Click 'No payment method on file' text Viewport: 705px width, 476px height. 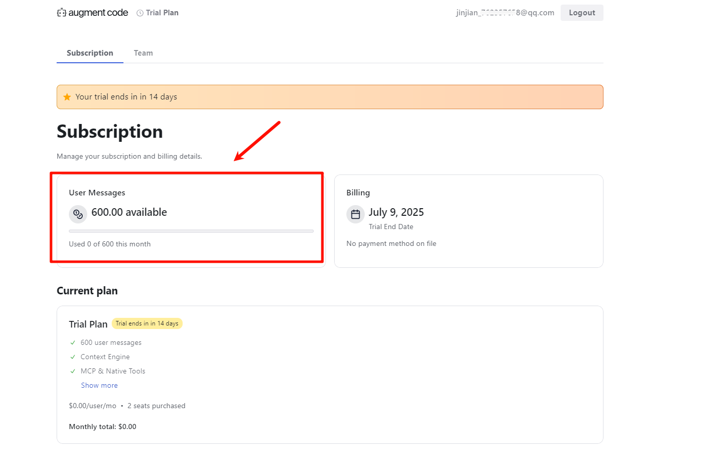(391, 244)
